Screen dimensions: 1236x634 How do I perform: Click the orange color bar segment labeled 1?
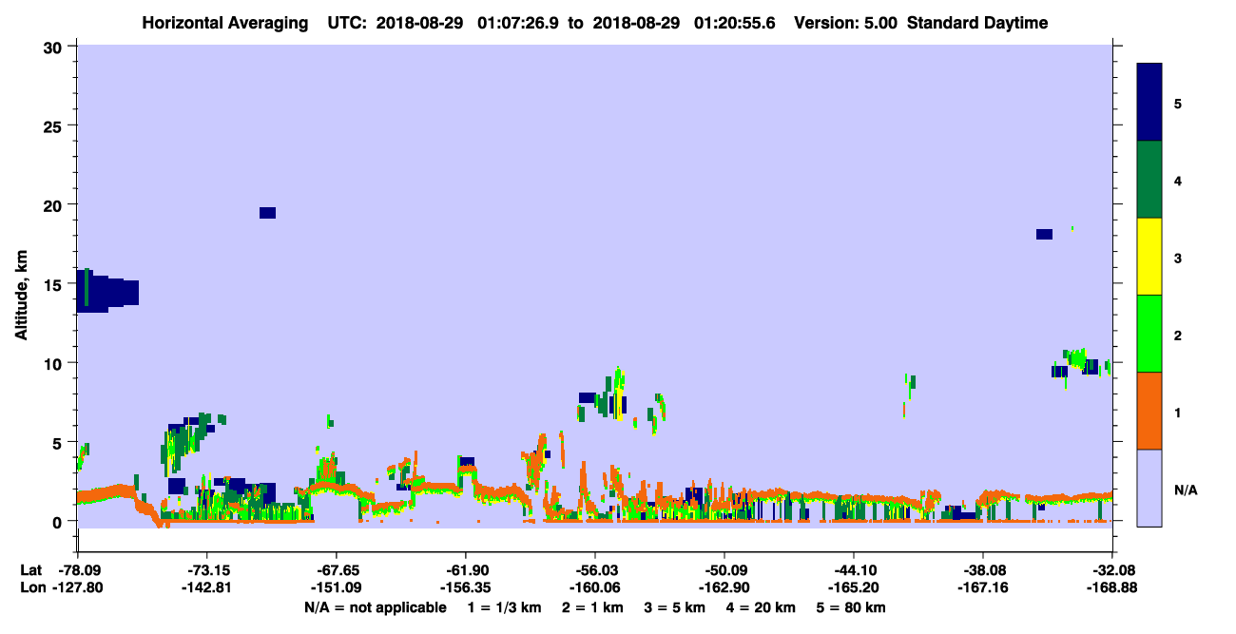click(1149, 411)
